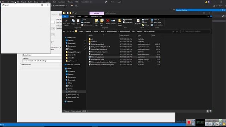This screenshot has height=127, width=226.
Task: Click Pin to Quick access icon in ribbon
Action: [66, 22]
